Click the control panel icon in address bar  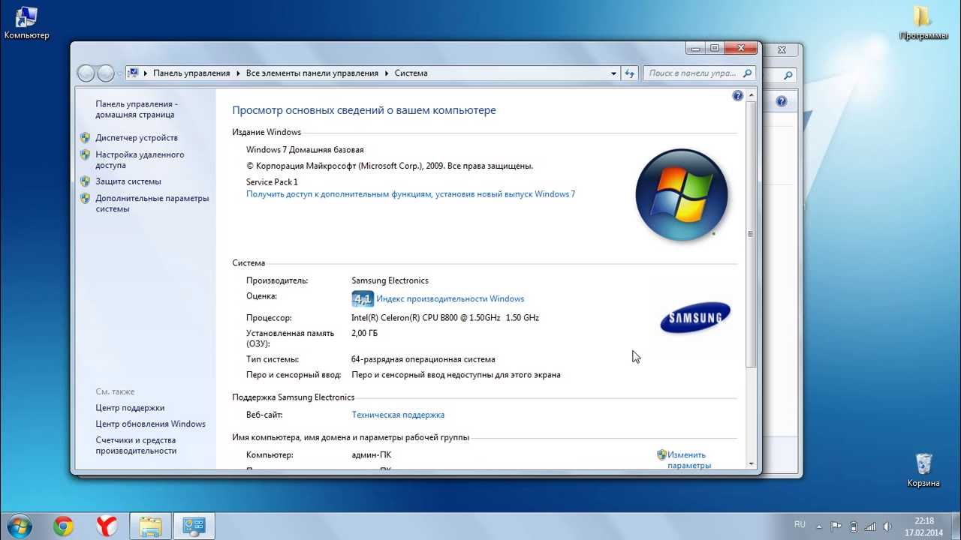click(133, 73)
